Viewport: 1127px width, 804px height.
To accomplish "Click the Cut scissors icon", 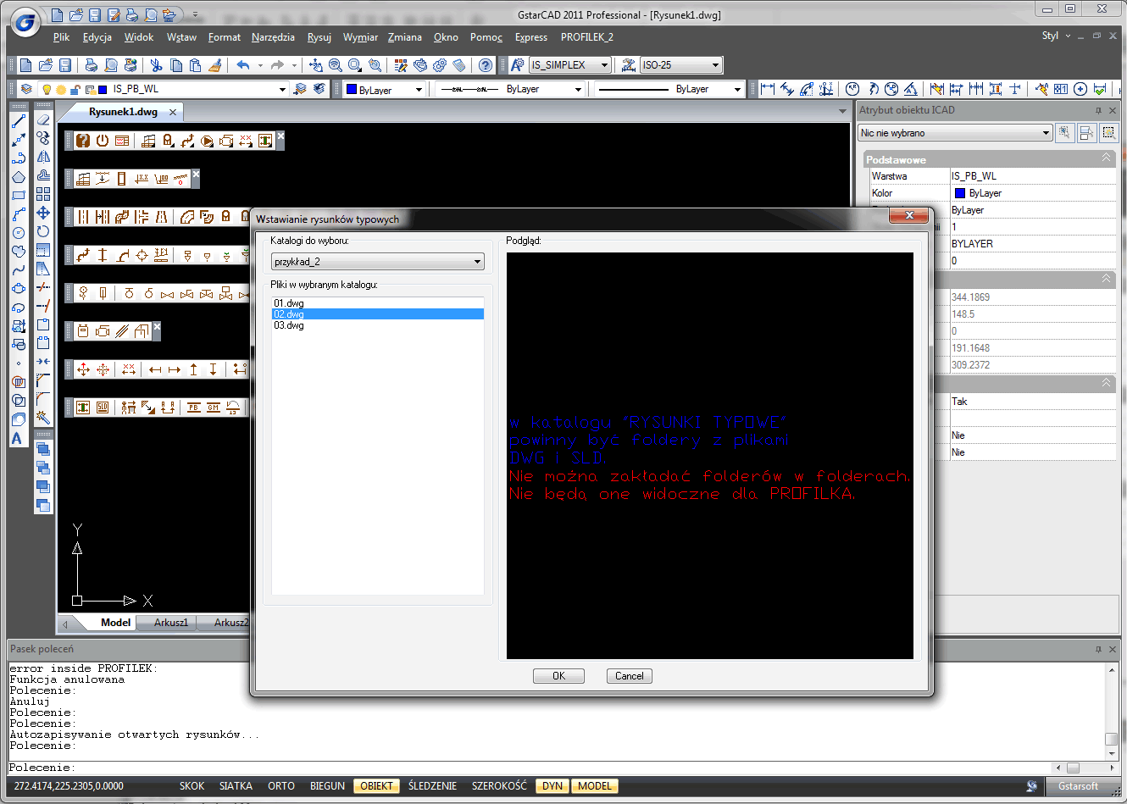I will tap(157, 65).
